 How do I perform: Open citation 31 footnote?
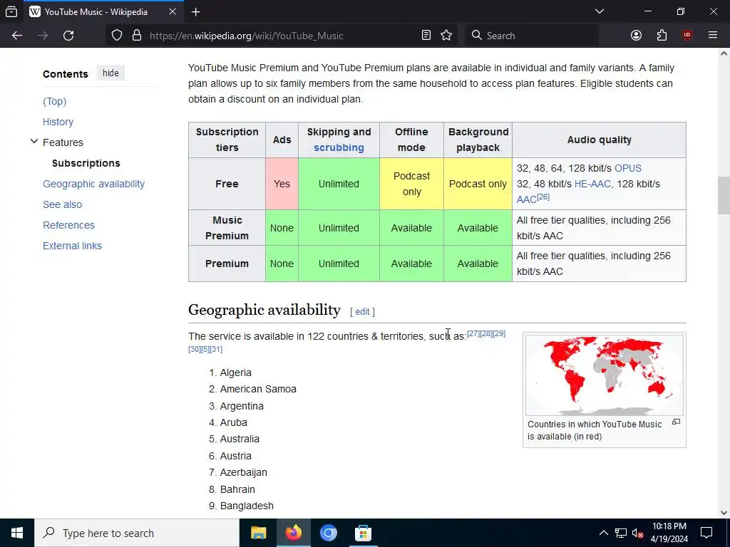click(217, 349)
